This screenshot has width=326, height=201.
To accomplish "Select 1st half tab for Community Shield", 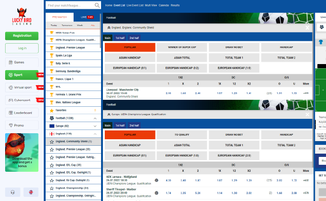I will pos(120,38).
